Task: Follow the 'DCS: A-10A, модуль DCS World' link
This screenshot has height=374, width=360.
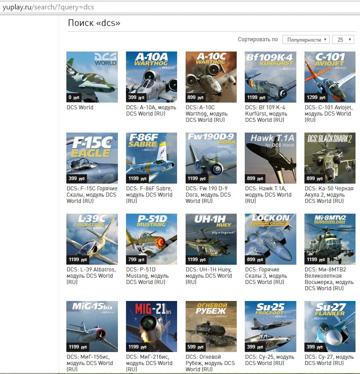Action: click(x=151, y=111)
